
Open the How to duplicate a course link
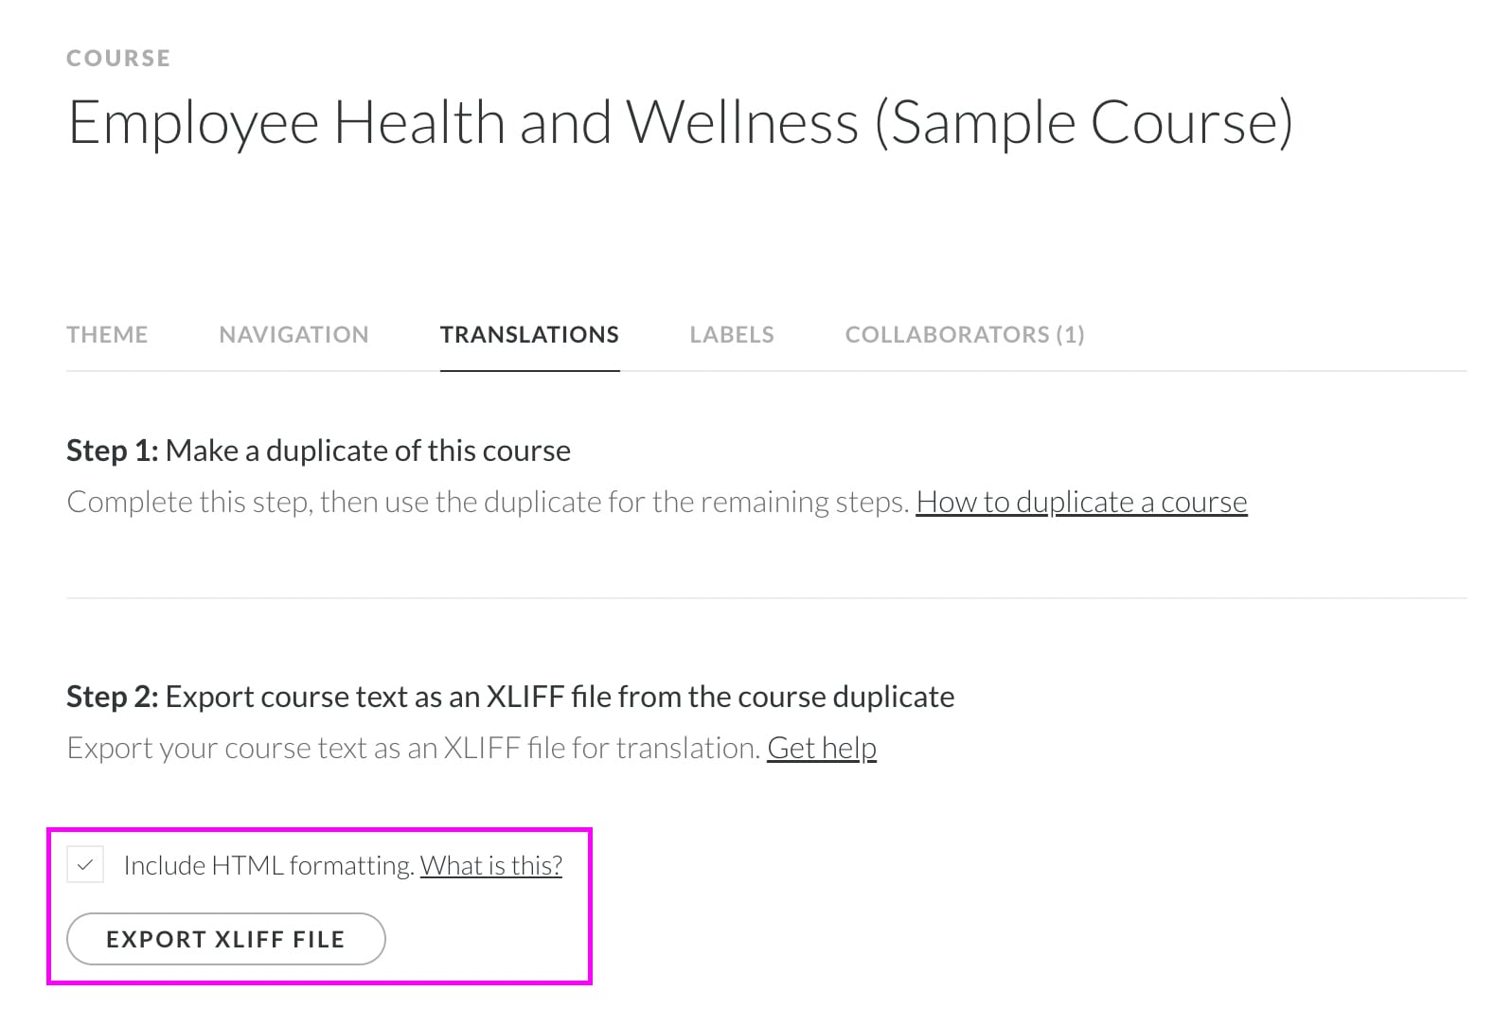click(x=1081, y=502)
